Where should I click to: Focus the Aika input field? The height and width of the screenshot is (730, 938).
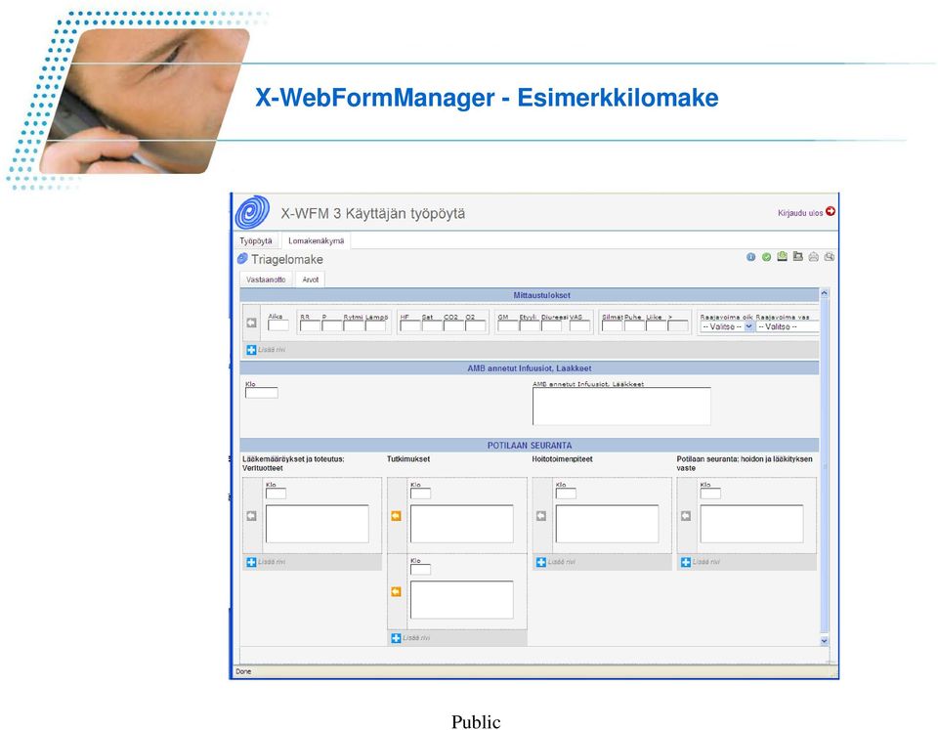pos(278,325)
